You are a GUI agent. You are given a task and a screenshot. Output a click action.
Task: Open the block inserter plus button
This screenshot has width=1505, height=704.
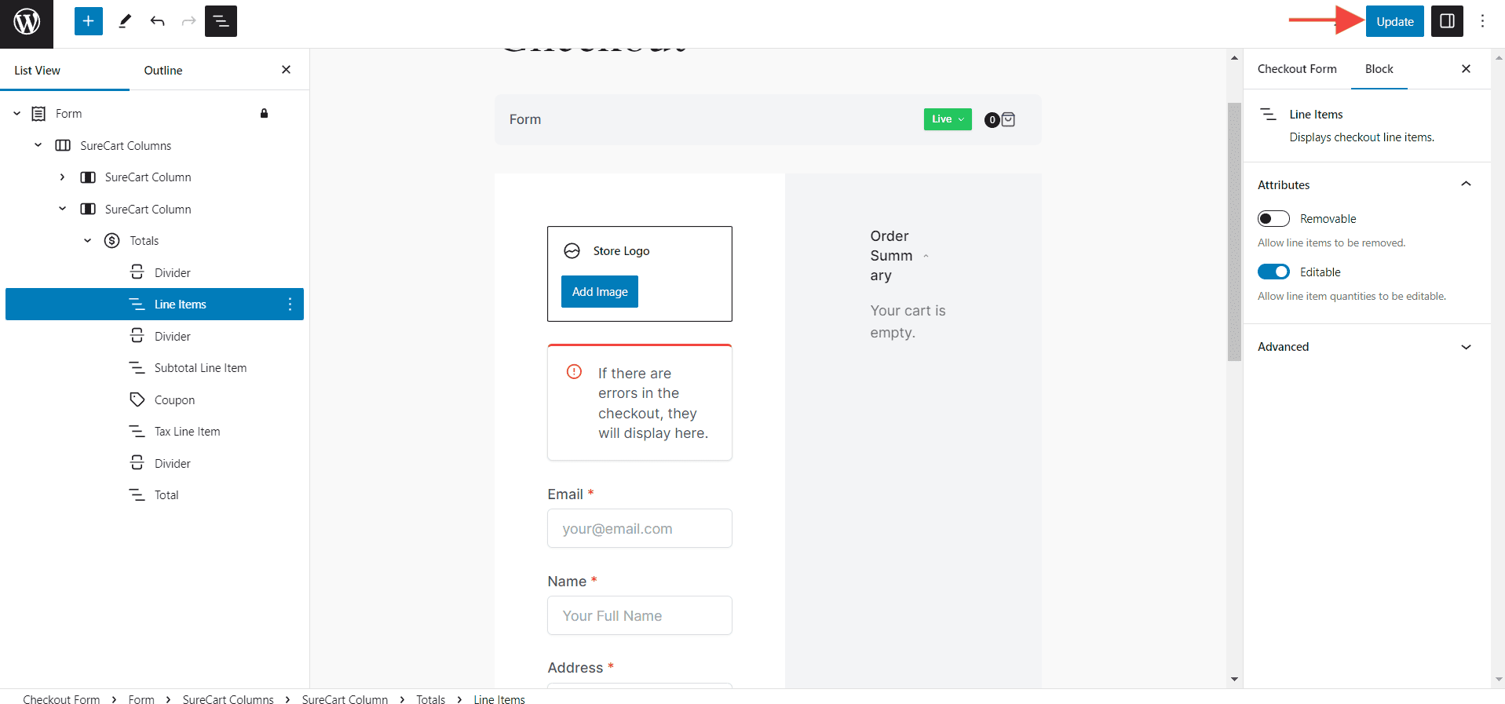pos(89,21)
